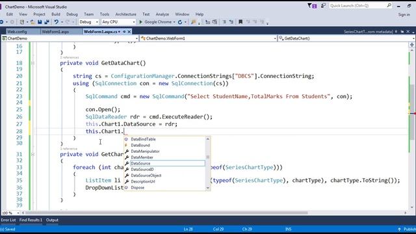Click the magnifier icon in Quick Launch
The width and height of the screenshot is (416, 234).
click(389, 5)
